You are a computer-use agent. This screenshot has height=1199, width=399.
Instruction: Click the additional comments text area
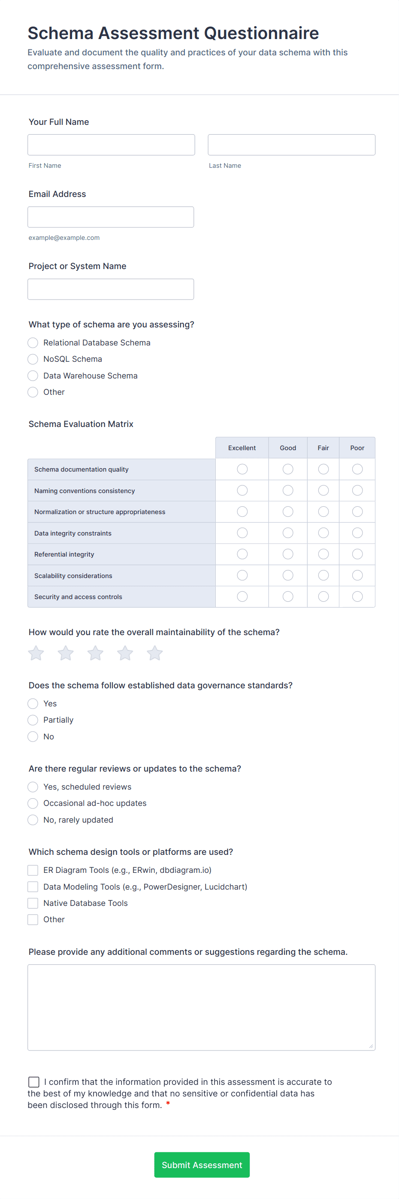201,1007
